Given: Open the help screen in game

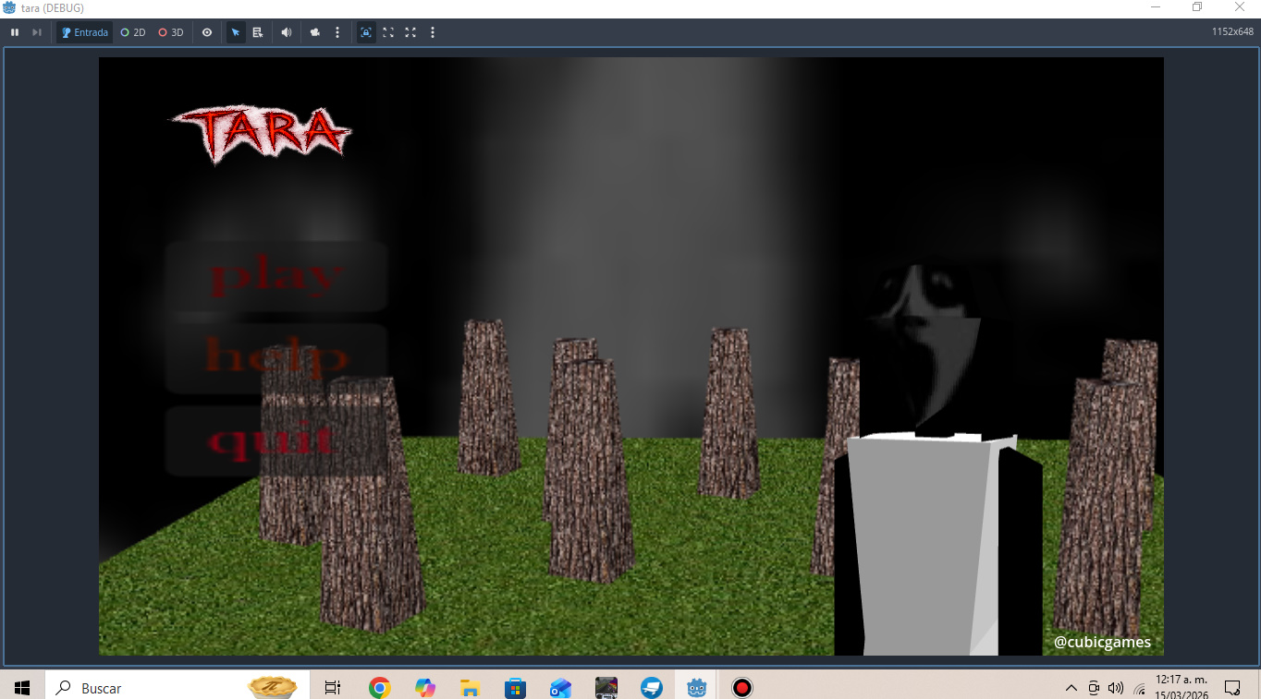Looking at the screenshot, I should tap(276, 358).
